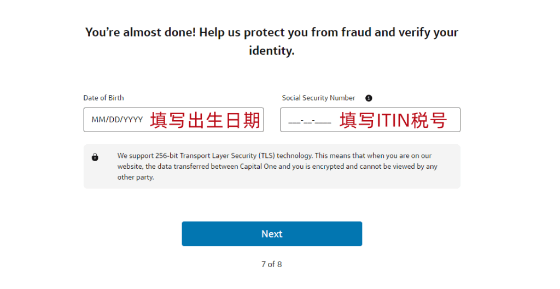This screenshot has width=560, height=289.
Task: Click the "Social Security Number" field label
Action: (x=318, y=98)
